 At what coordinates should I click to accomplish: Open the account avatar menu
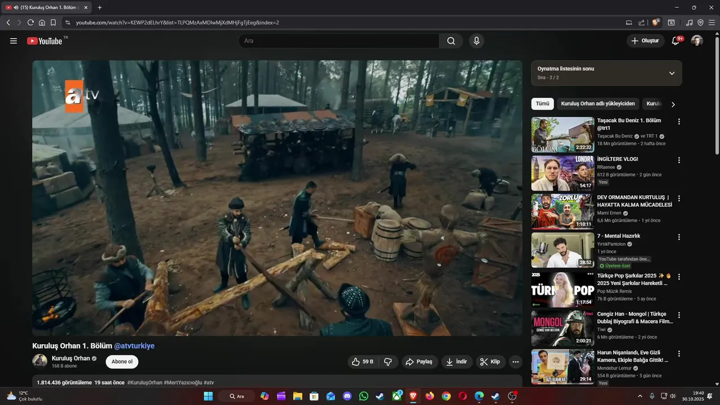pyautogui.click(x=697, y=41)
